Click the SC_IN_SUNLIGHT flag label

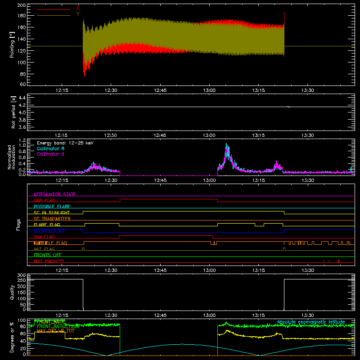pyautogui.click(x=52, y=212)
